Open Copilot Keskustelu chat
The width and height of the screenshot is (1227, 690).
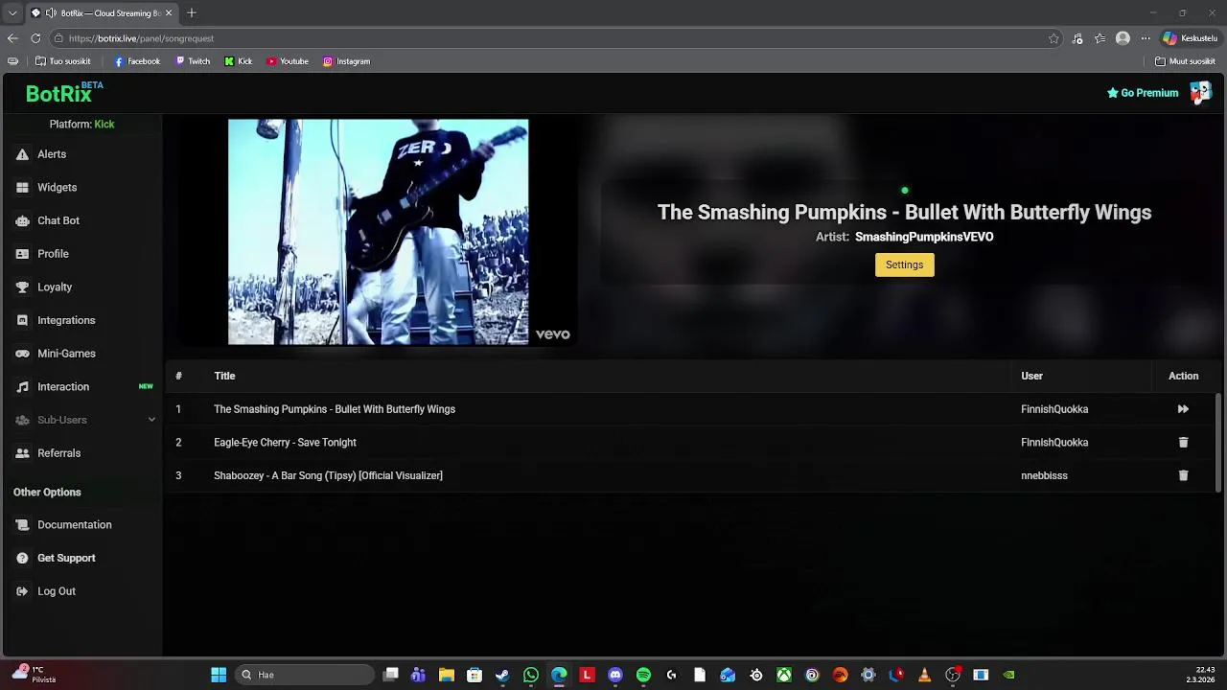(x=1190, y=38)
